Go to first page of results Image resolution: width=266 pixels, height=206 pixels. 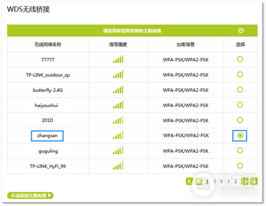point(189,182)
